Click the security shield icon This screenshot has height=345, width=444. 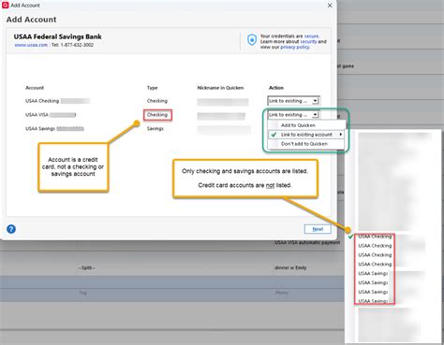pos(252,40)
